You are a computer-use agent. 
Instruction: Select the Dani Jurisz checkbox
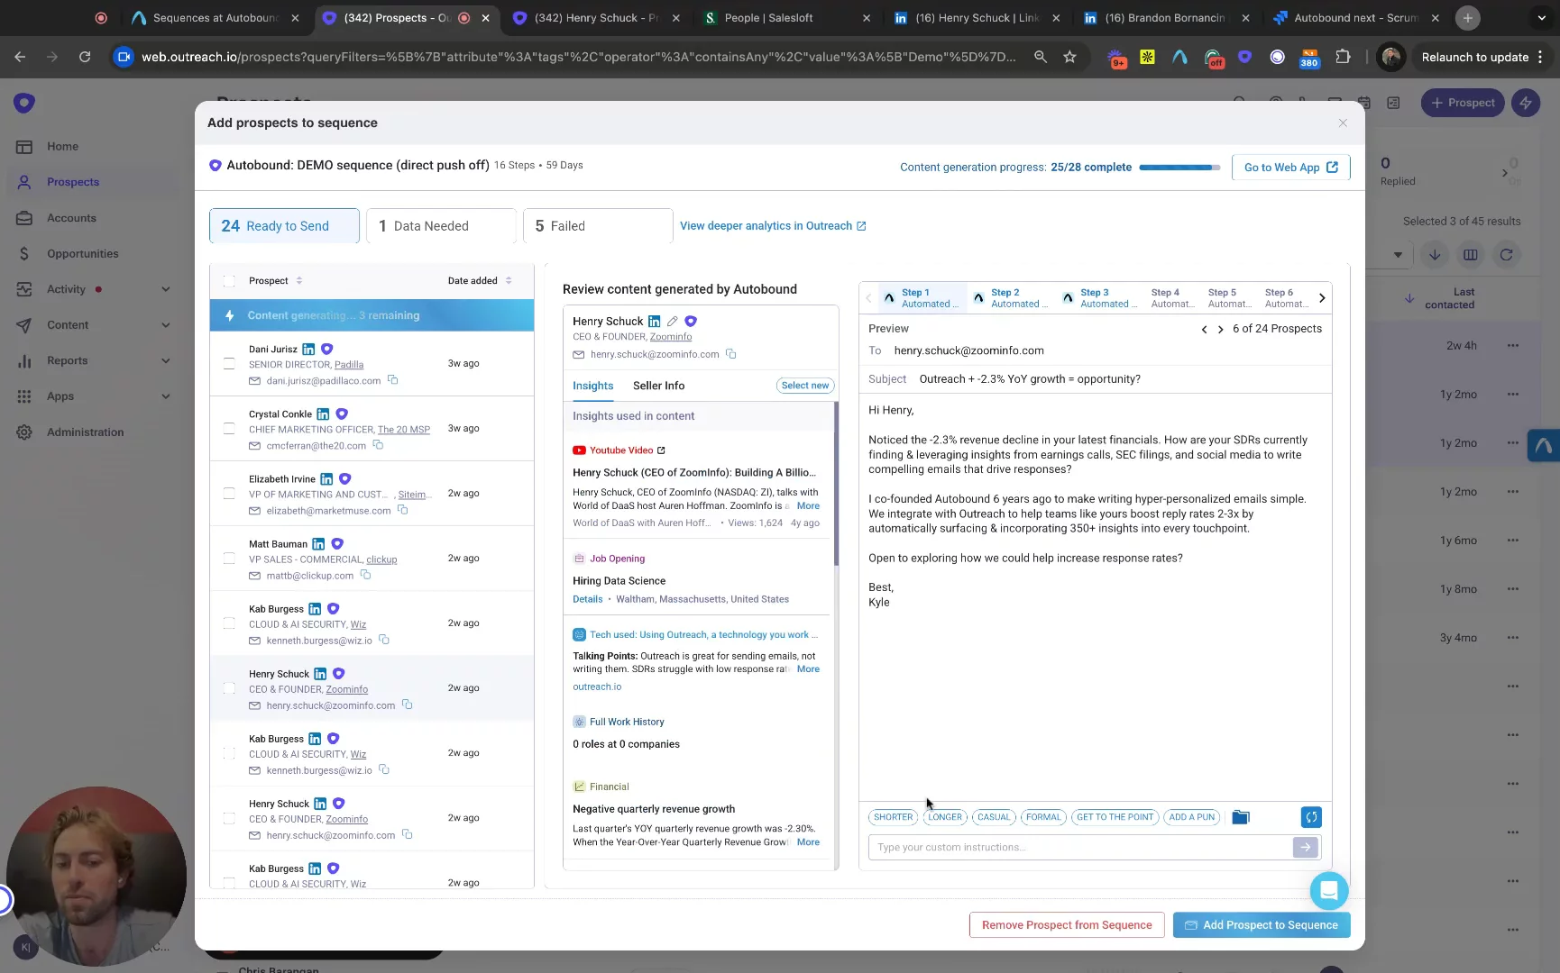(x=229, y=363)
